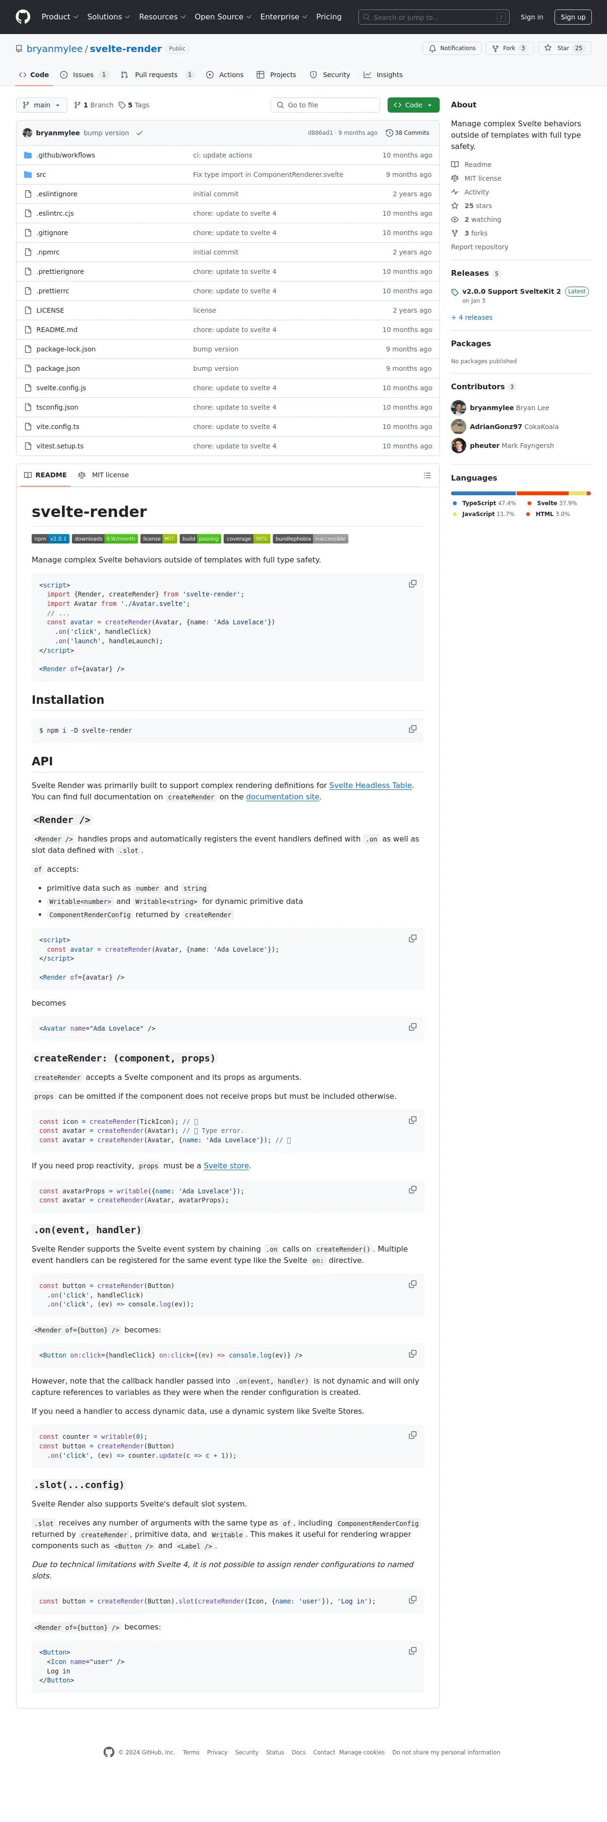Image resolution: width=607 pixels, height=1822 pixels.
Task: Click Report repository
Action: [x=480, y=247]
